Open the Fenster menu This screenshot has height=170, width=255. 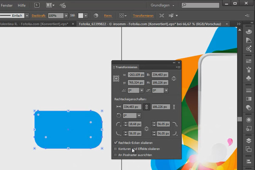tap(6, 6)
